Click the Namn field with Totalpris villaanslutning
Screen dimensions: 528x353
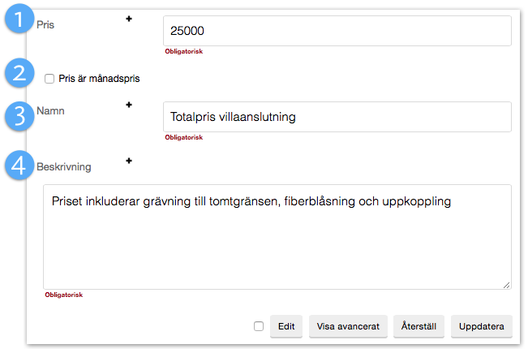click(x=337, y=117)
